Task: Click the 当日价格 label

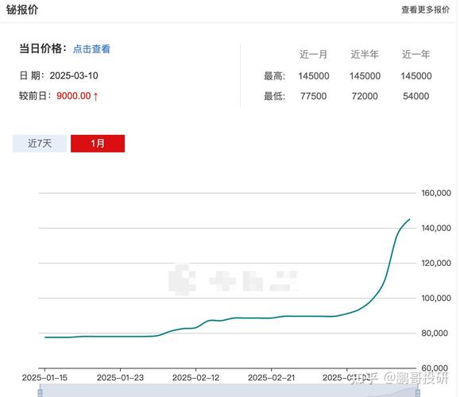Action: 43,48
